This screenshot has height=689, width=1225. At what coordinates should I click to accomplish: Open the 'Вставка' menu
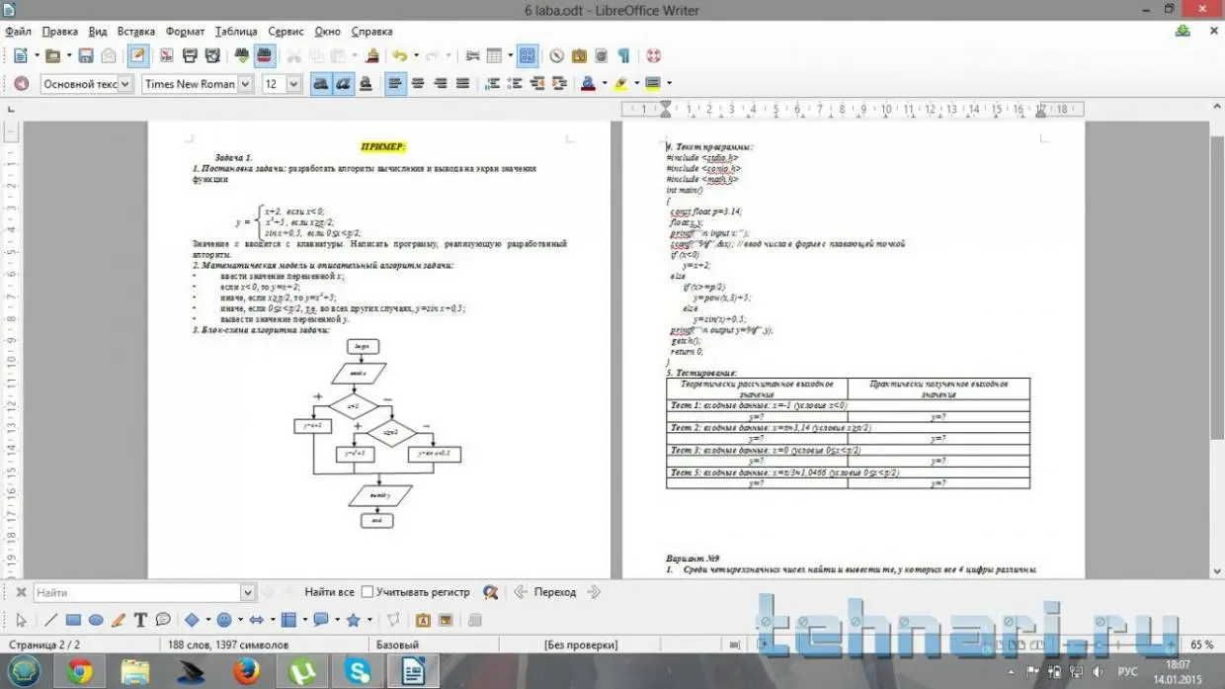[x=135, y=32]
